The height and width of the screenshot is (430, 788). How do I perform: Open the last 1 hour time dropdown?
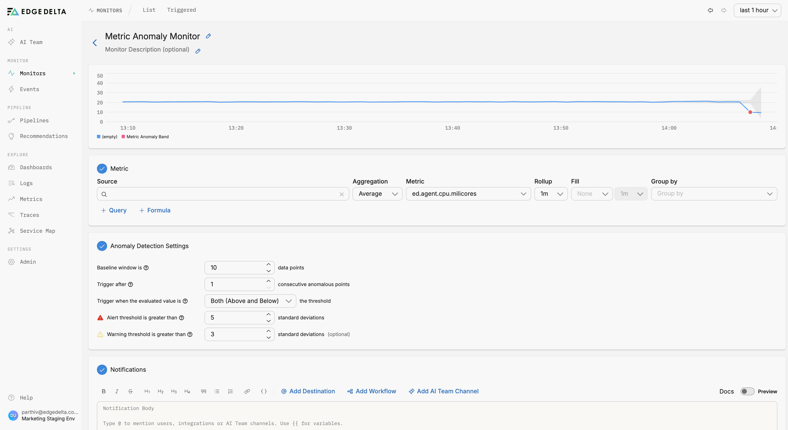(757, 10)
